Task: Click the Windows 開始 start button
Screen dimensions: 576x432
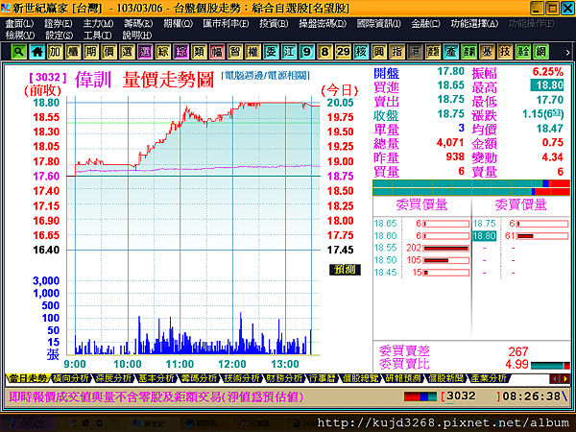Action: (28, 423)
